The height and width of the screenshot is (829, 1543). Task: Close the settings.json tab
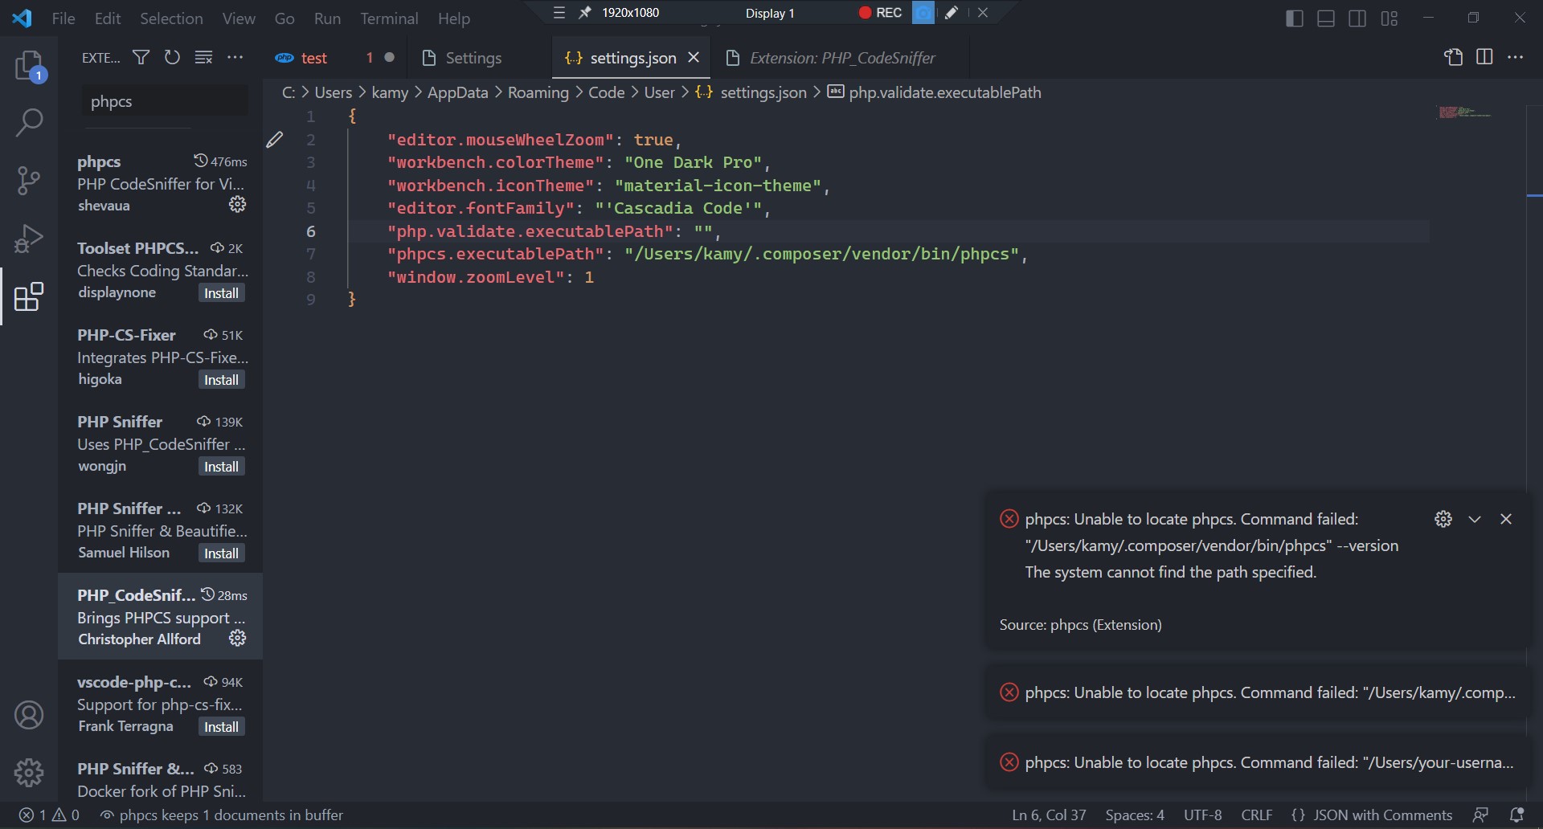(x=694, y=58)
